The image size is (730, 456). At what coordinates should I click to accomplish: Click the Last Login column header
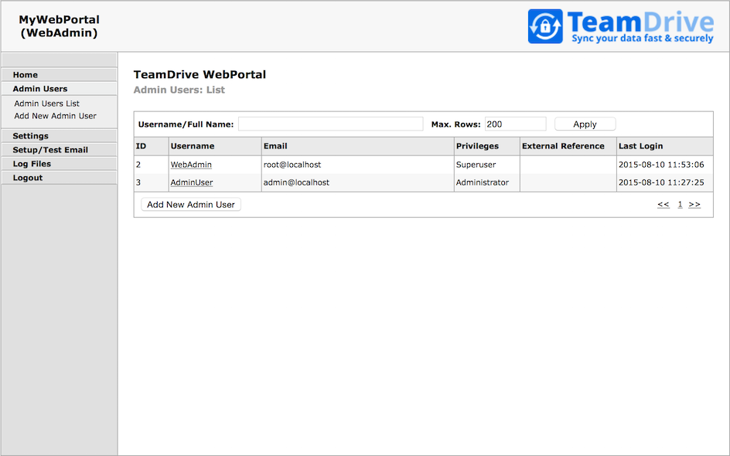click(665, 146)
